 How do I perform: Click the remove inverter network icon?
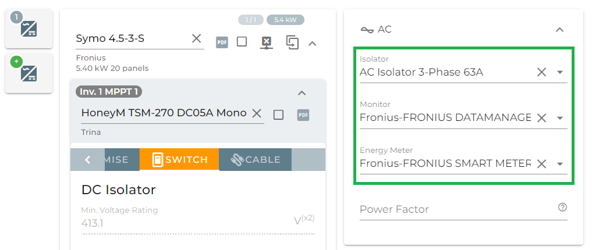pyautogui.click(x=267, y=42)
